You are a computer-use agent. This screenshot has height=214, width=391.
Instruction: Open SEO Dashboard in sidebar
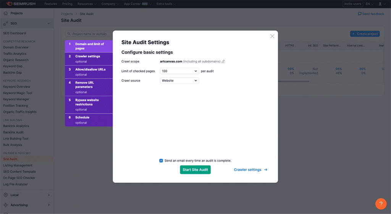tap(15, 33)
